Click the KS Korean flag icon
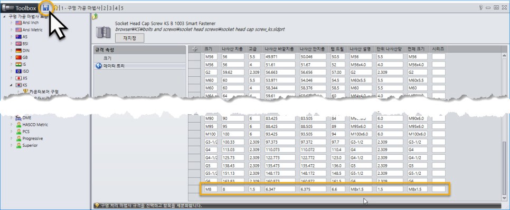 coord(18,85)
